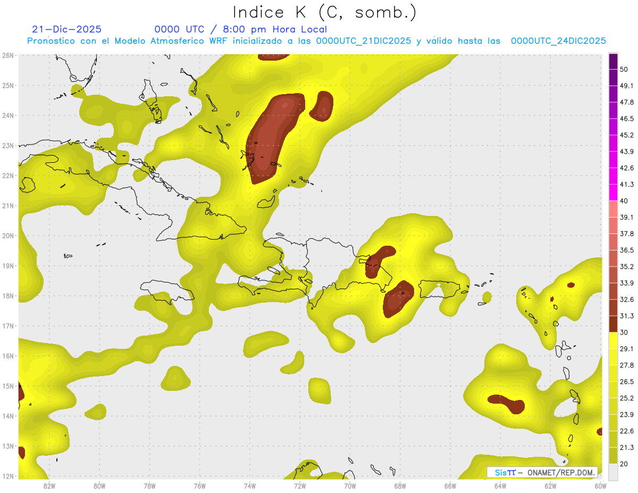Click the '43.9' colorbar label

(627, 152)
